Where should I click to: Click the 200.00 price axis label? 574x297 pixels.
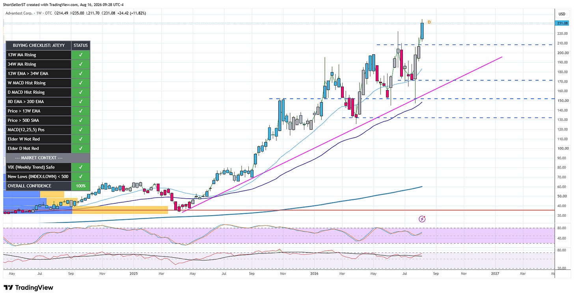[x=562, y=53]
